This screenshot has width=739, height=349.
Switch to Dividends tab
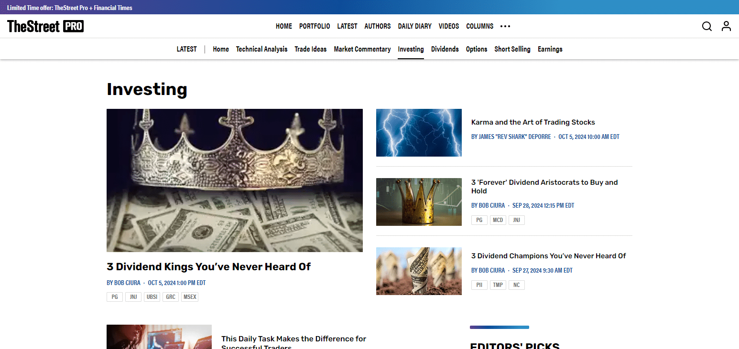pos(445,49)
